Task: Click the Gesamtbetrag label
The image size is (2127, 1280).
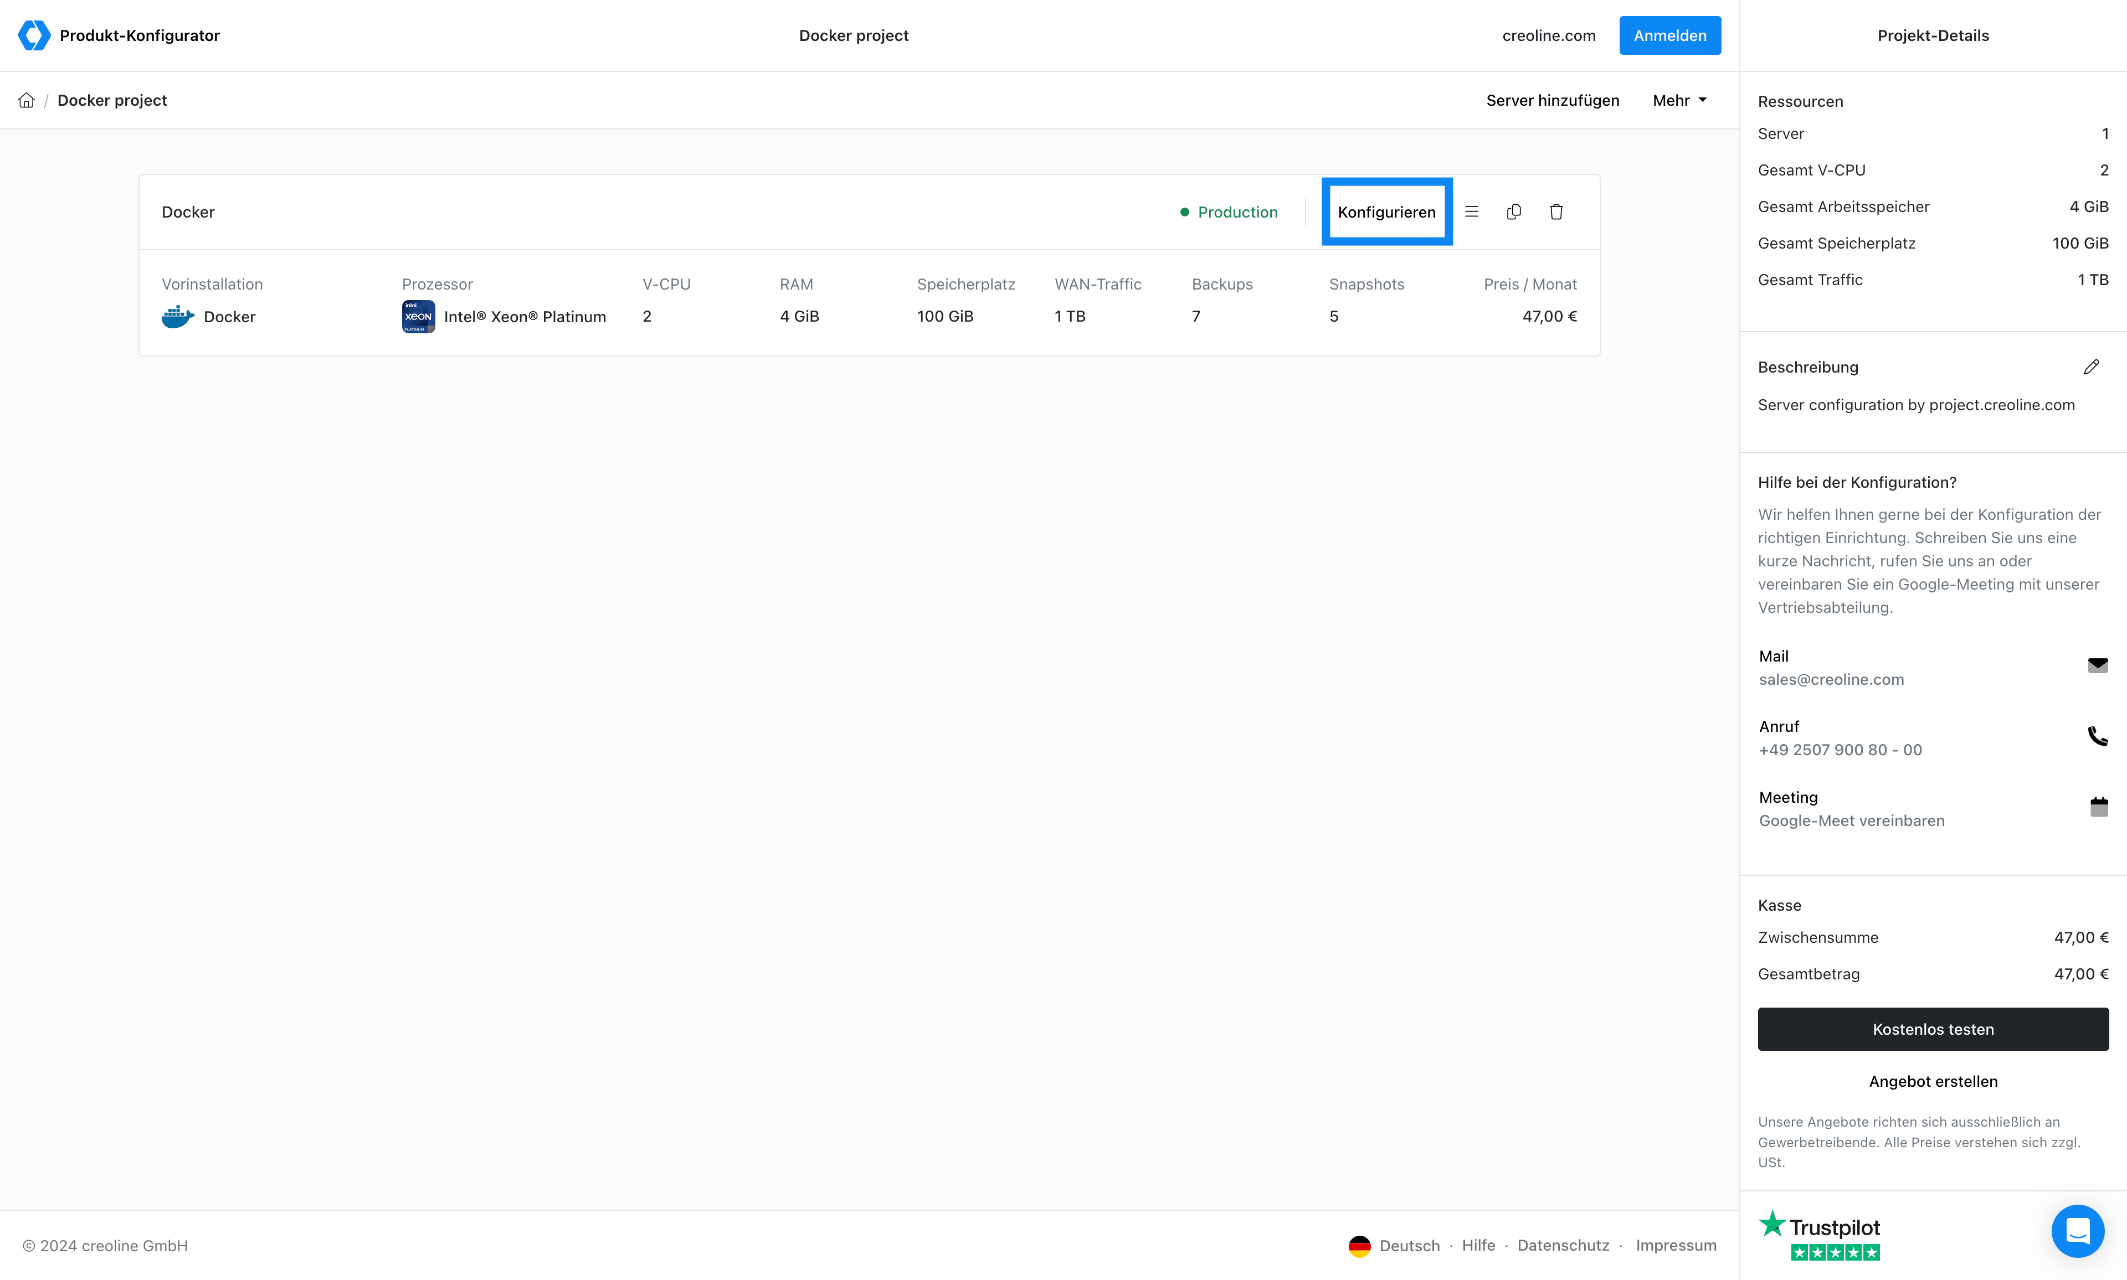Action: tap(1809, 974)
